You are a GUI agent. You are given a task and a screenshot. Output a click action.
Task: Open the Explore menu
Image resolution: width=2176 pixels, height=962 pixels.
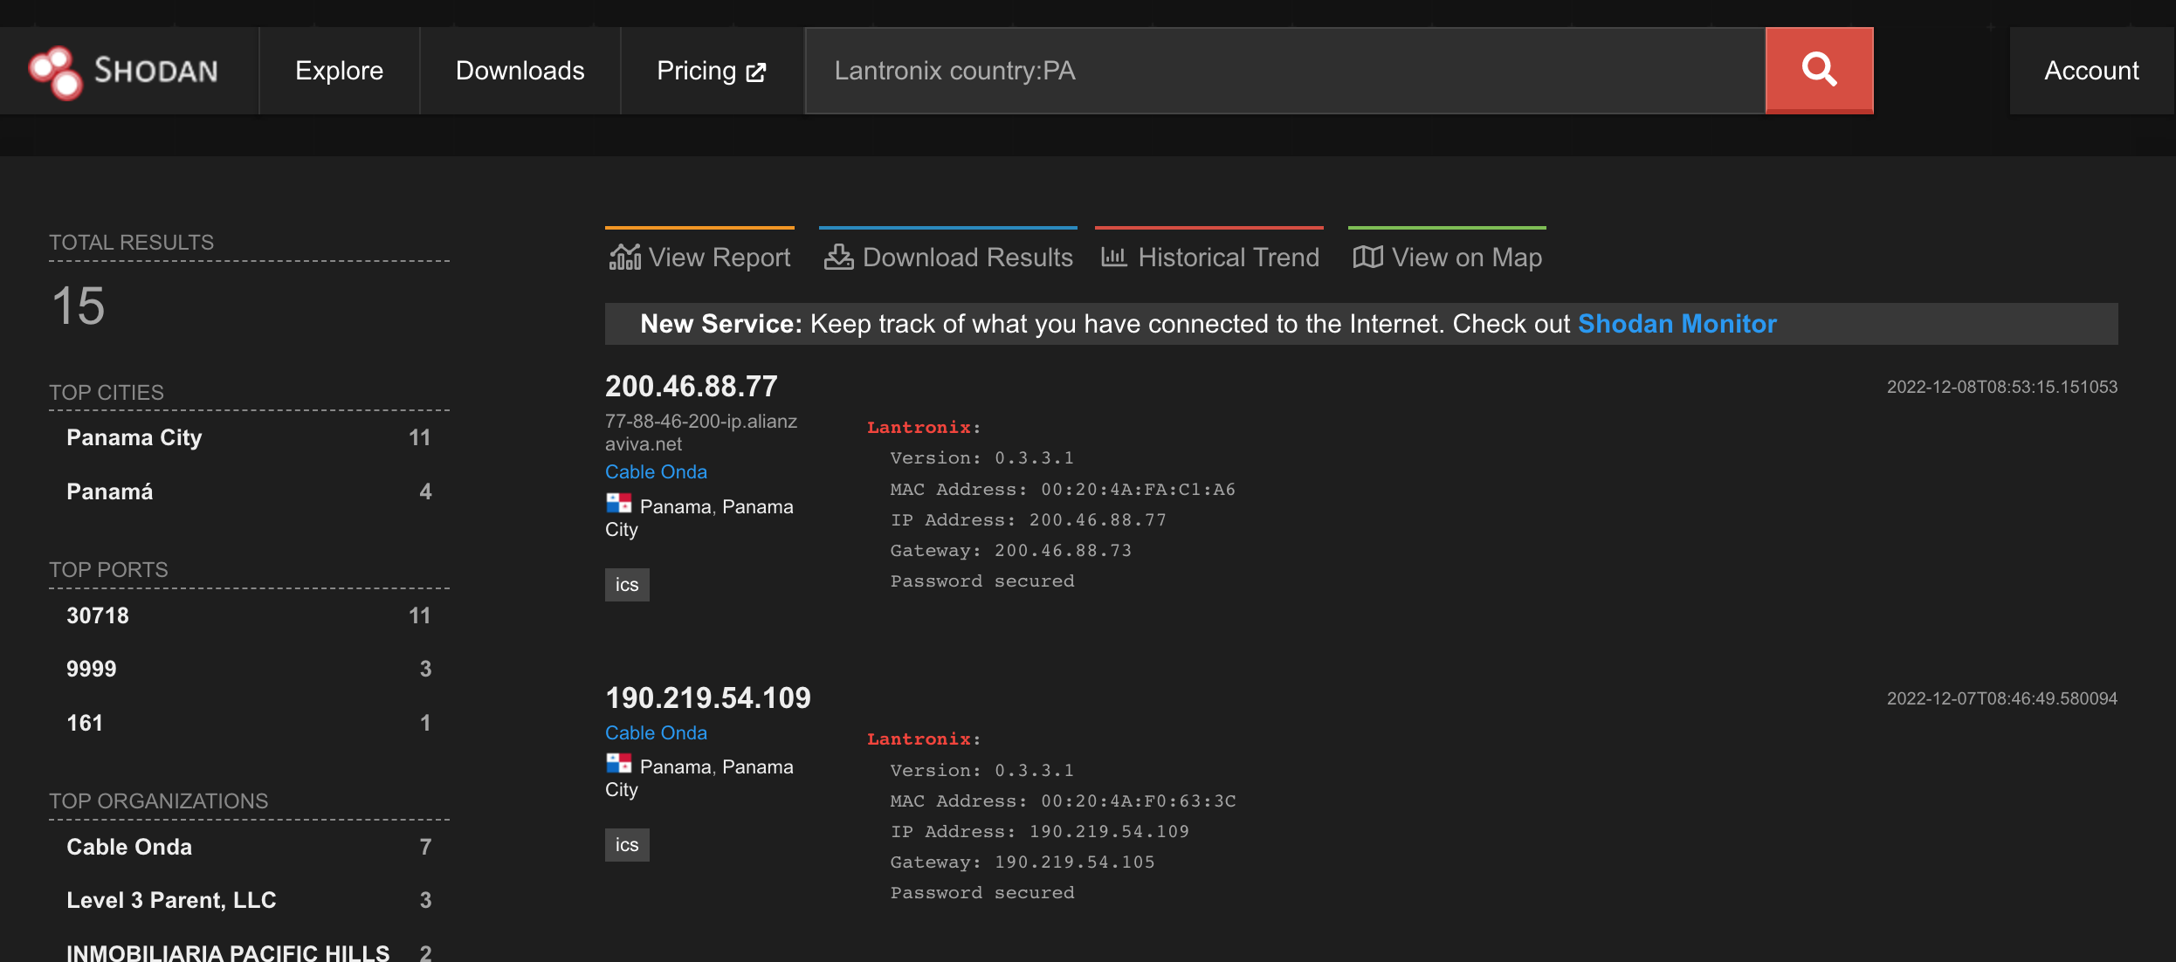point(339,71)
